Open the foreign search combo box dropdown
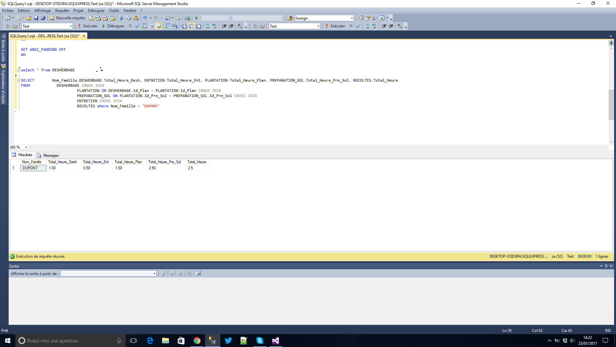The width and height of the screenshot is (616, 347). [x=352, y=18]
